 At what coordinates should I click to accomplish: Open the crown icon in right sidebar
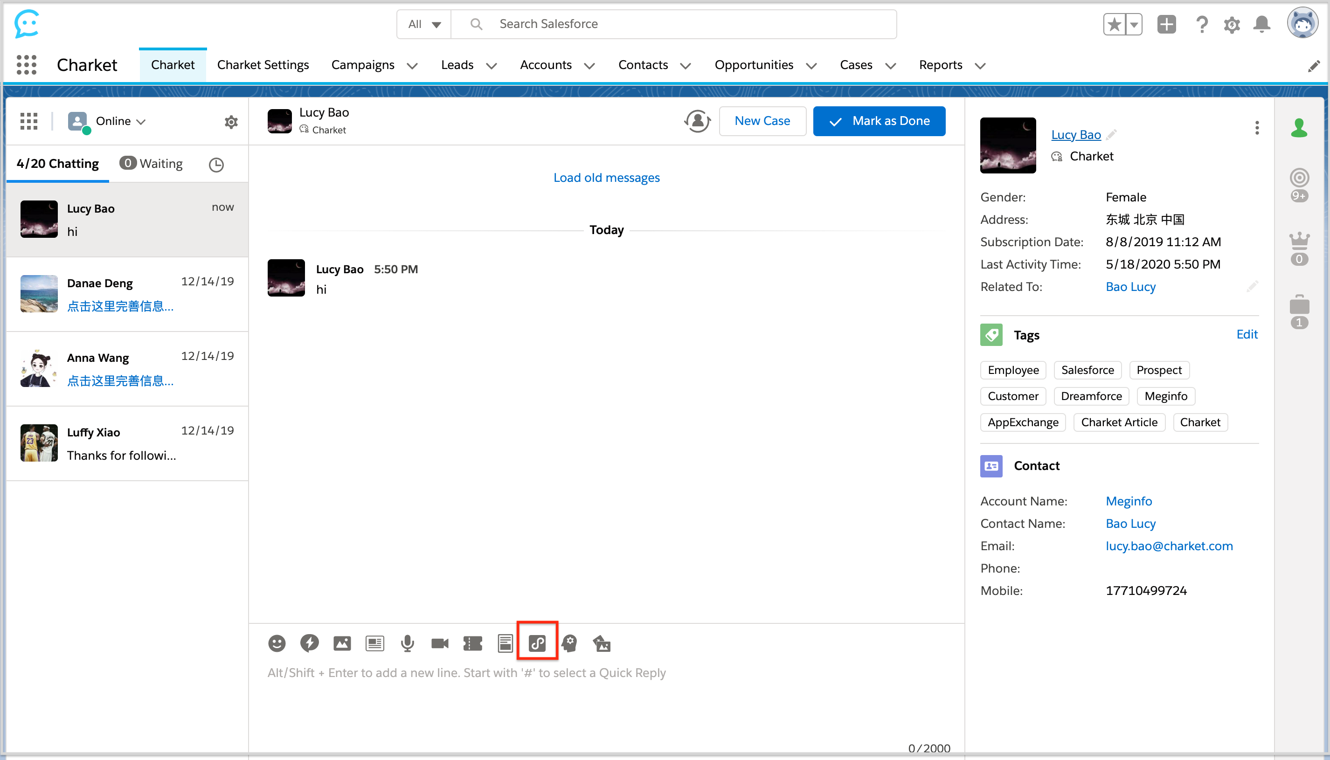pos(1299,248)
